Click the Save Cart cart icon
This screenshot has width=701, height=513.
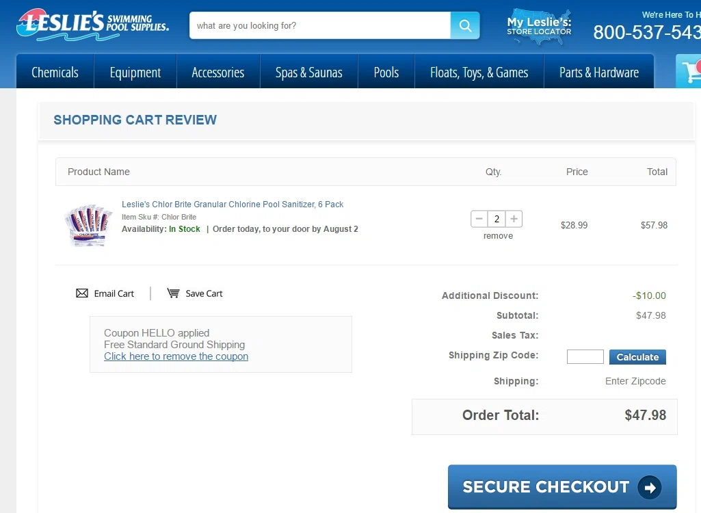[174, 293]
